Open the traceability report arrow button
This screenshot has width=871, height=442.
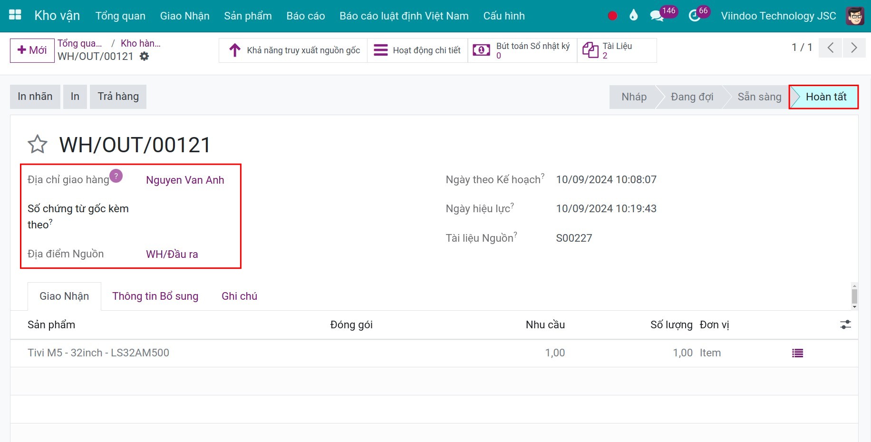[x=293, y=50]
